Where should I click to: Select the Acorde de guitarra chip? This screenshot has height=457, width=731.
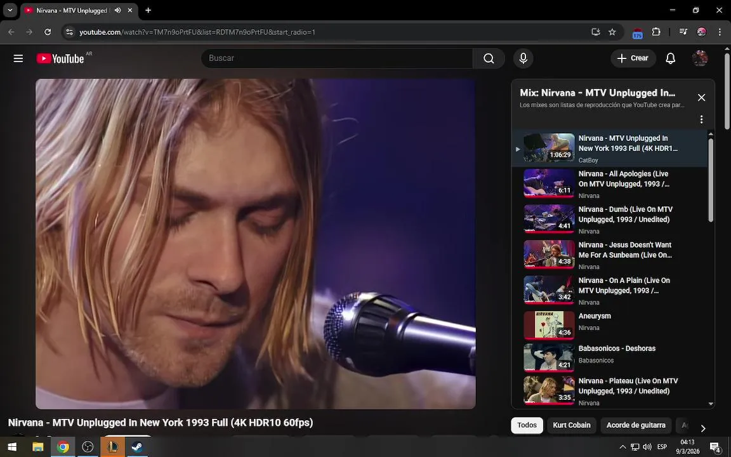[x=636, y=425]
